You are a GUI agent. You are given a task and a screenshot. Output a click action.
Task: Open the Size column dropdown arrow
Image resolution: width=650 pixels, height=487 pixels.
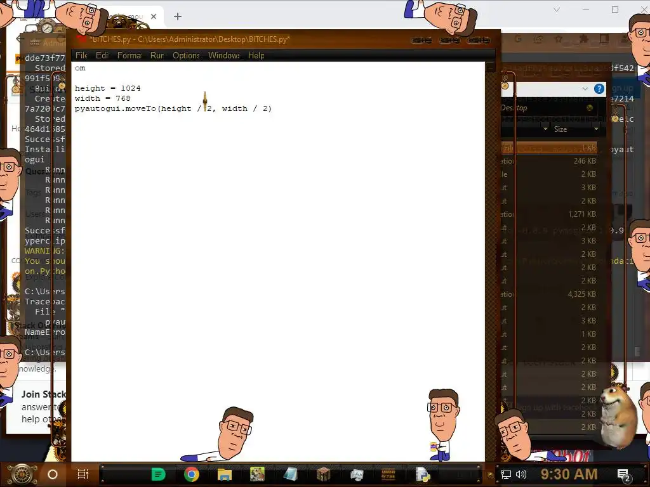tap(596, 129)
